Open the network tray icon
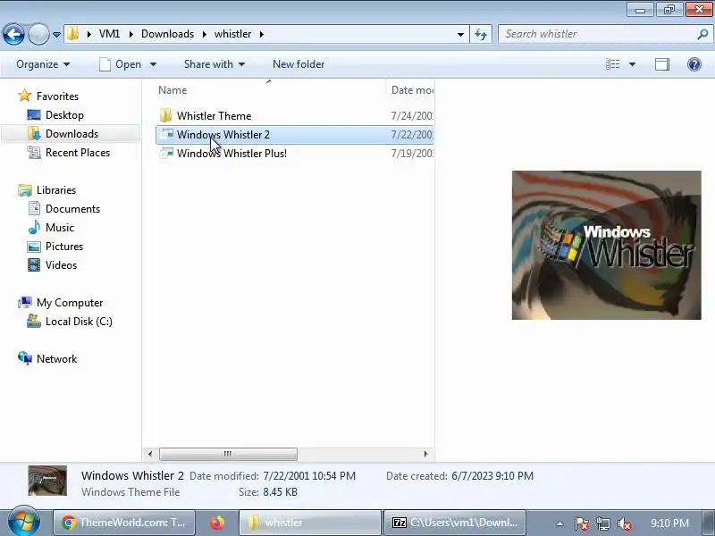Image resolution: width=715 pixels, height=536 pixels. 602,523
